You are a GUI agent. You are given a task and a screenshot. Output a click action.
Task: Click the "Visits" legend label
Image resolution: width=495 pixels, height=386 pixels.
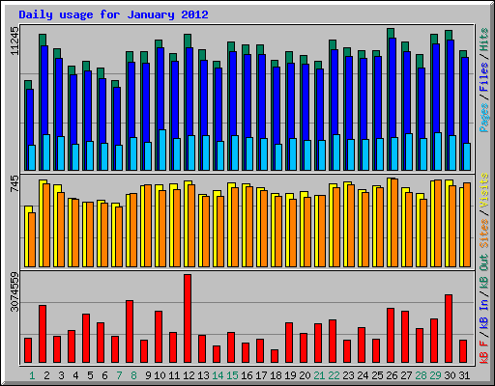pos(484,191)
